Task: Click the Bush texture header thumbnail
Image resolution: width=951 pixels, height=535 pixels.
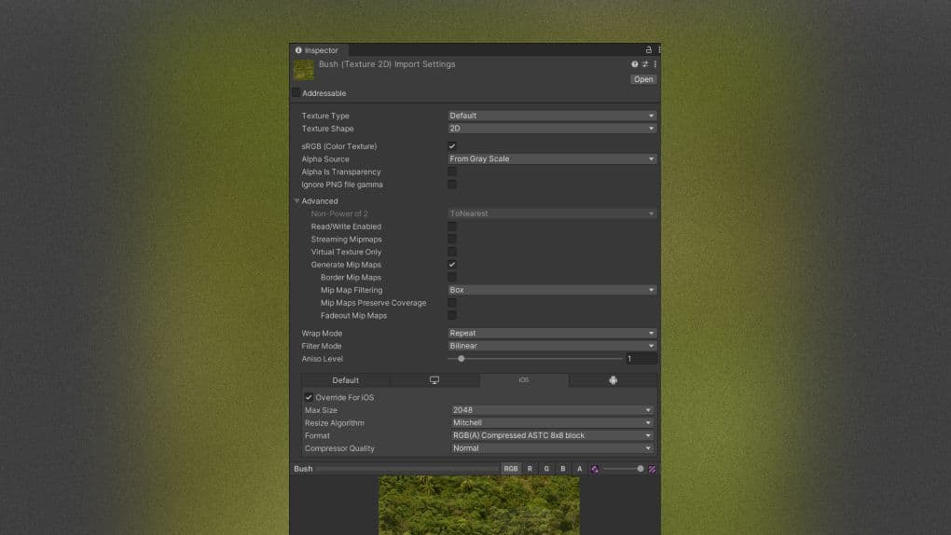Action: [x=304, y=70]
